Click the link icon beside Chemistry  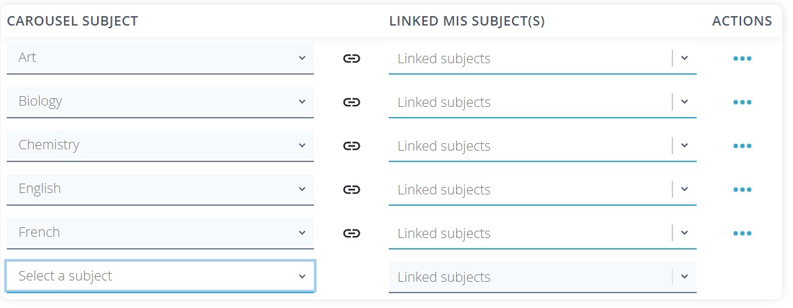[351, 146]
